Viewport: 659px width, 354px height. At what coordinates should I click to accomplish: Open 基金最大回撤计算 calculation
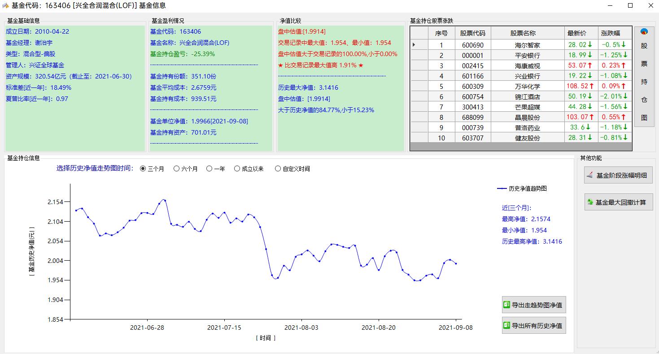click(x=619, y=202)
